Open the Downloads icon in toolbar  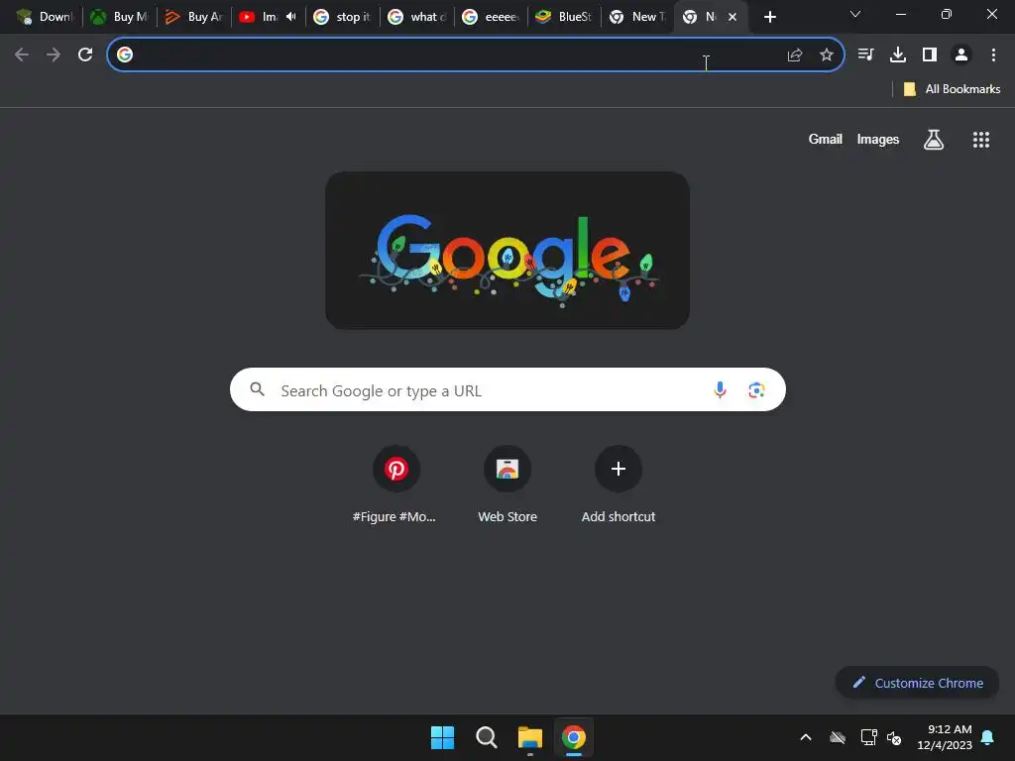898,55
